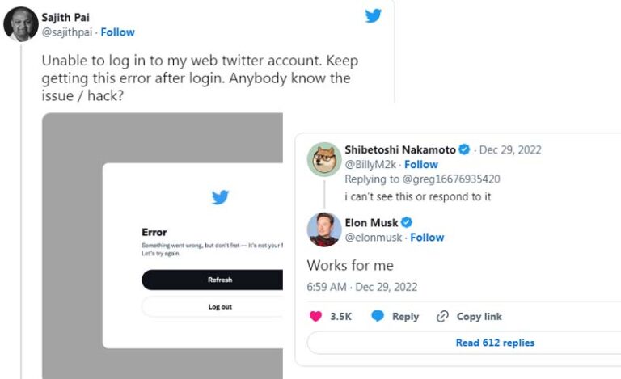Follow @elonmusk
Viewport: 621px width, 379px height.
427,237
